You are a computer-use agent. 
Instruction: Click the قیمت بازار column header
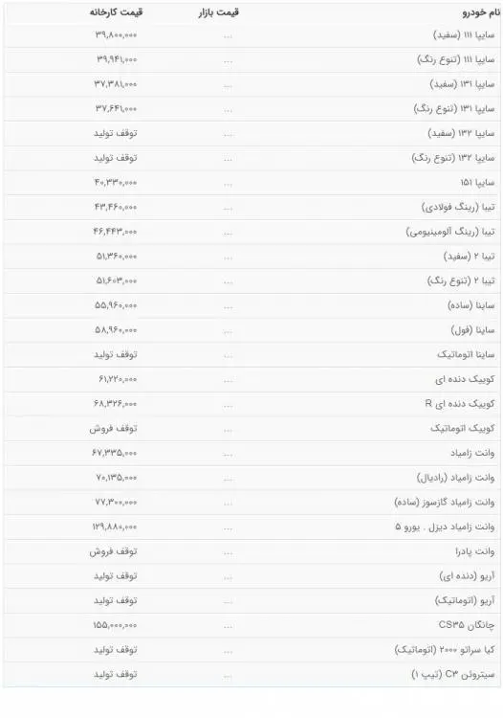[219, 12]
